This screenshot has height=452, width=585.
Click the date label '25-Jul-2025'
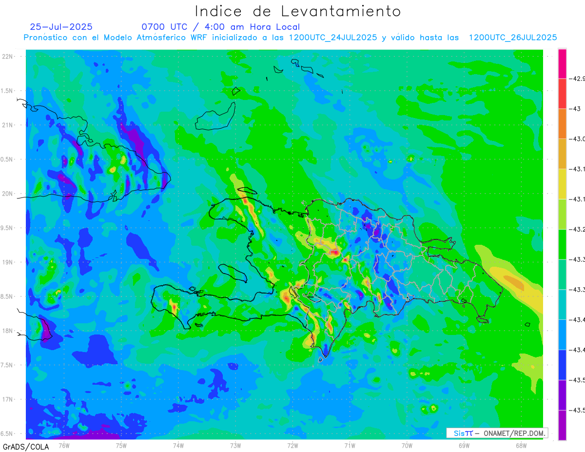tap(61, 27)
